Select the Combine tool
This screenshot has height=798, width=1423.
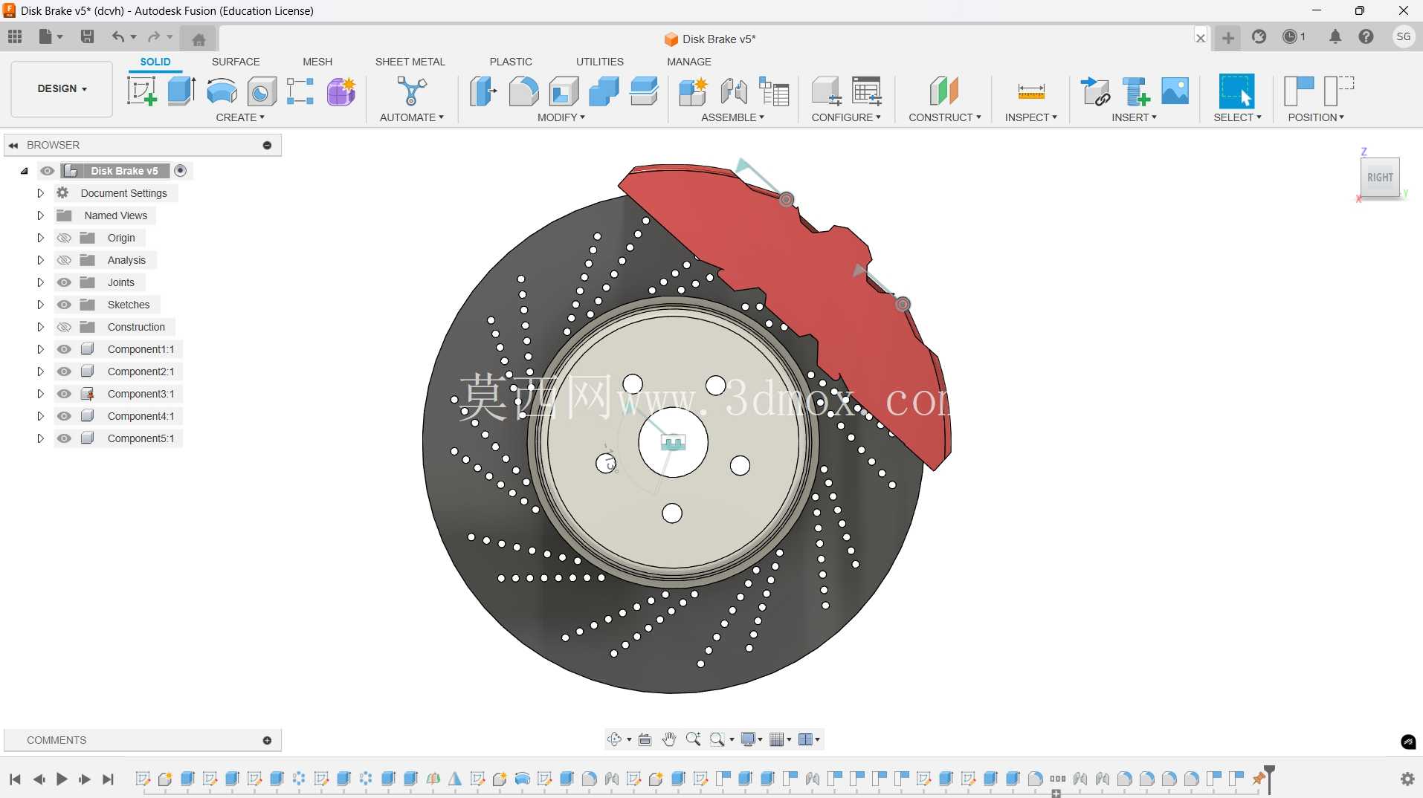[604, 91]
